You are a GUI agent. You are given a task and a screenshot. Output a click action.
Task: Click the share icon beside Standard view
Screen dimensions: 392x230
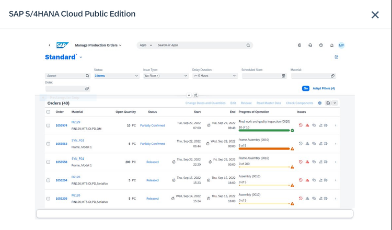click(x=336, y=57)
